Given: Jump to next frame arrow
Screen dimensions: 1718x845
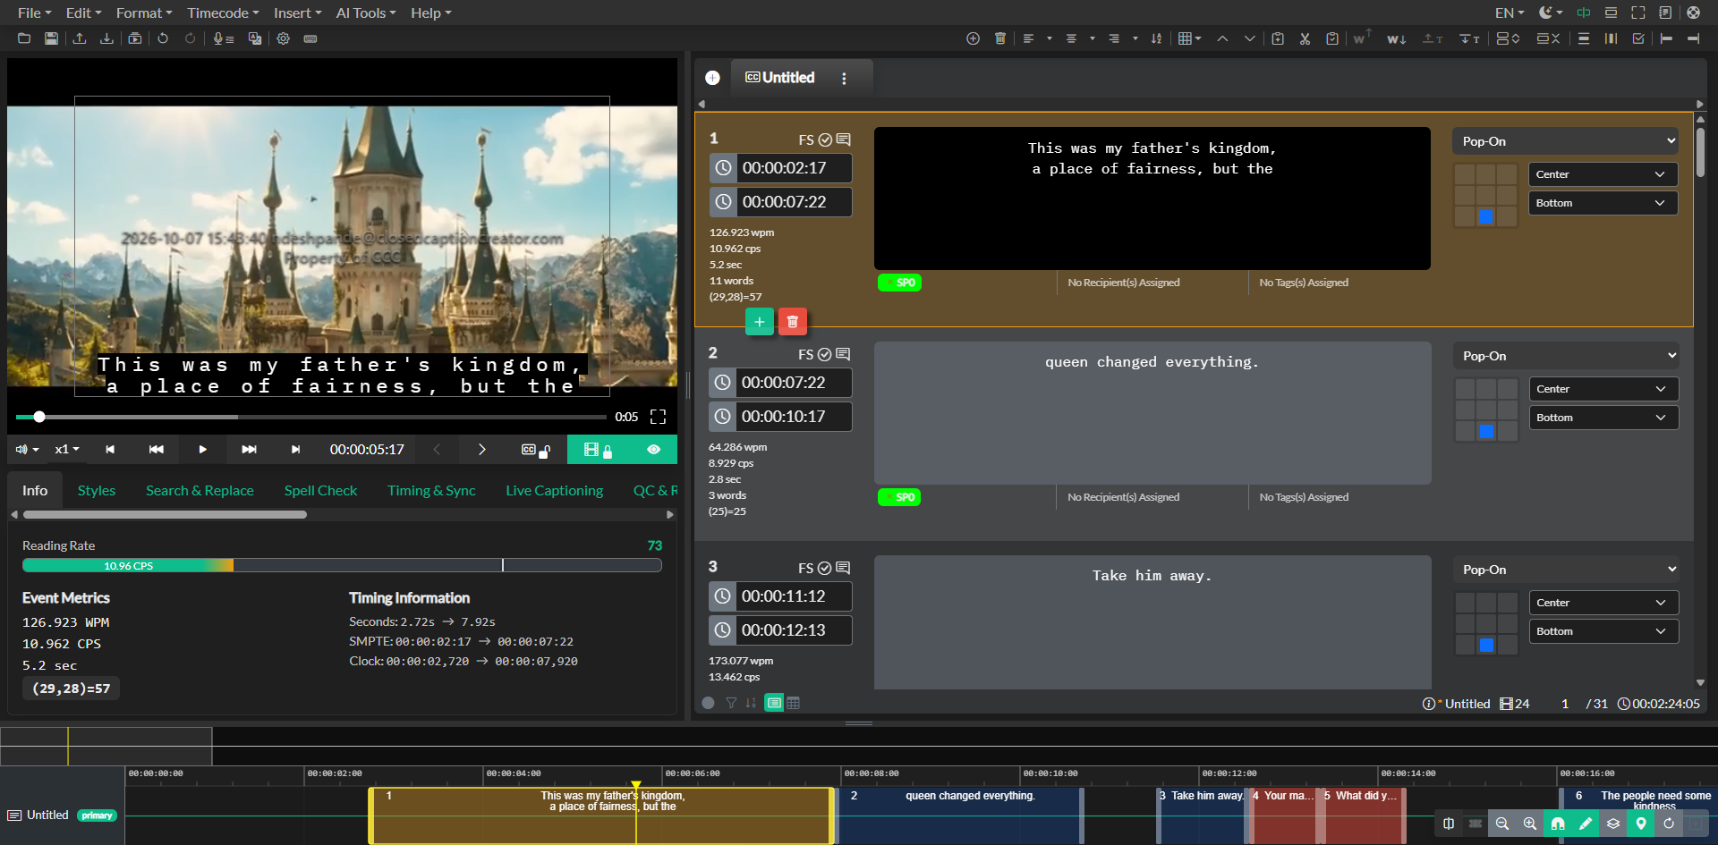Looking at the screenshot, I should [x=481, y=450].
